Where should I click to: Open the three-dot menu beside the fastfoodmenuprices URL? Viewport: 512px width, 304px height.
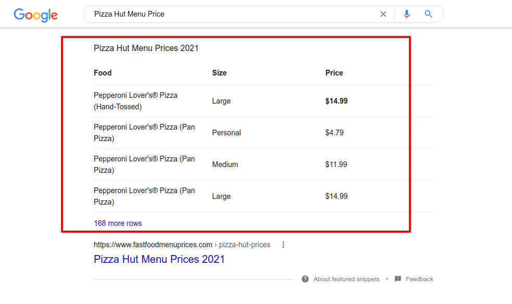coord(283,245)
